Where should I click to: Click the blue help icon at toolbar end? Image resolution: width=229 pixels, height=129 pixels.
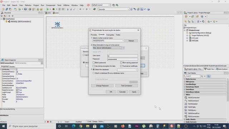tap(148, 9)
